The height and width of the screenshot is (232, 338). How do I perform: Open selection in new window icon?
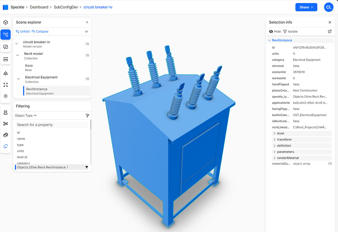coord(329,31)
